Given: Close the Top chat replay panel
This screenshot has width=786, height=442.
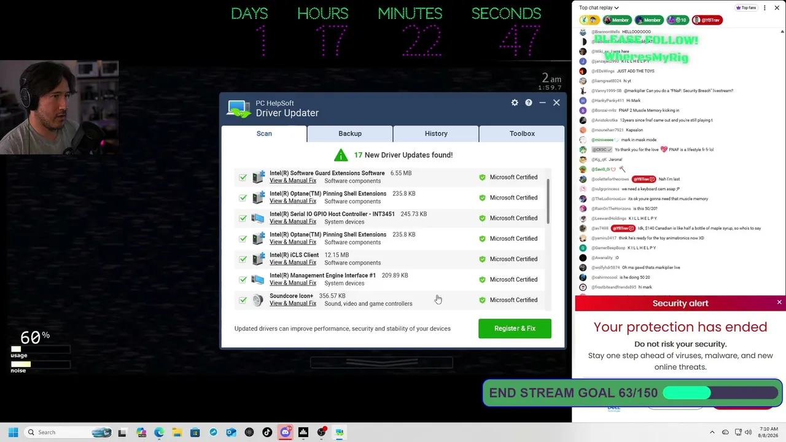Looking at the screenshot, I should pyautogui.click(x=778, y=8).
